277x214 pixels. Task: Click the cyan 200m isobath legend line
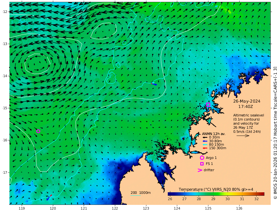pos(136,195)
